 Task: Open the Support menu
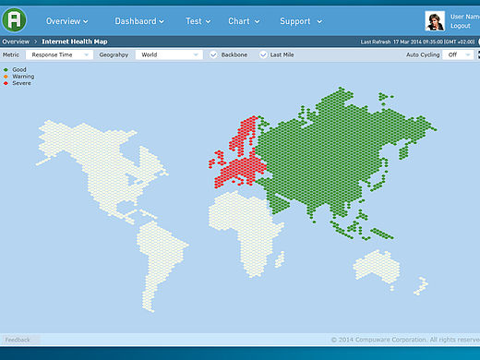[301, 21]
